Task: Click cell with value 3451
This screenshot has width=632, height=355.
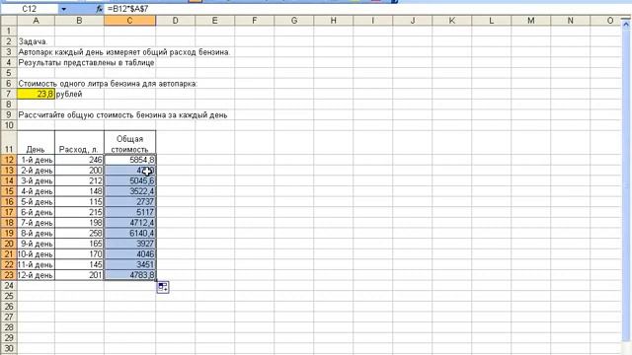Action: point(129,264)
